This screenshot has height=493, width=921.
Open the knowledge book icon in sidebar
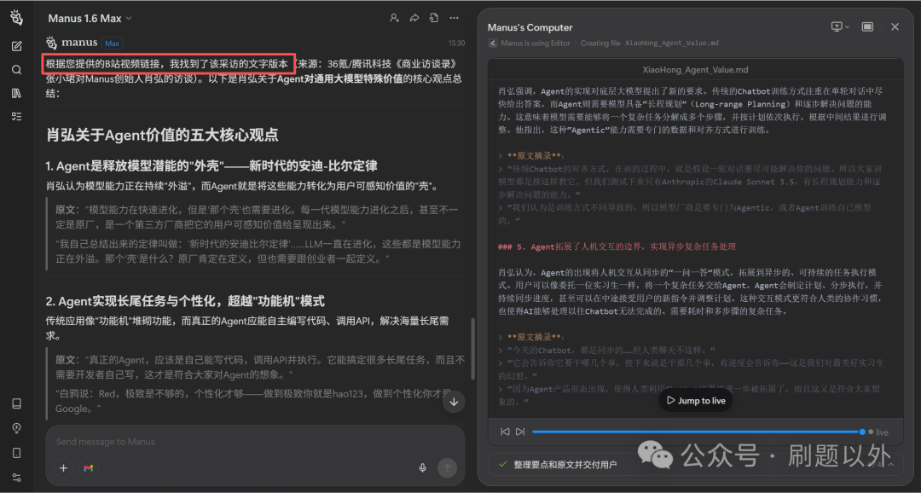pyautogui.click(x=16, y=403)
